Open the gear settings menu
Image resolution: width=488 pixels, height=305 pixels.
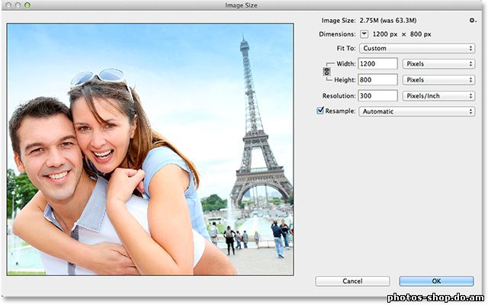point(472,21)
